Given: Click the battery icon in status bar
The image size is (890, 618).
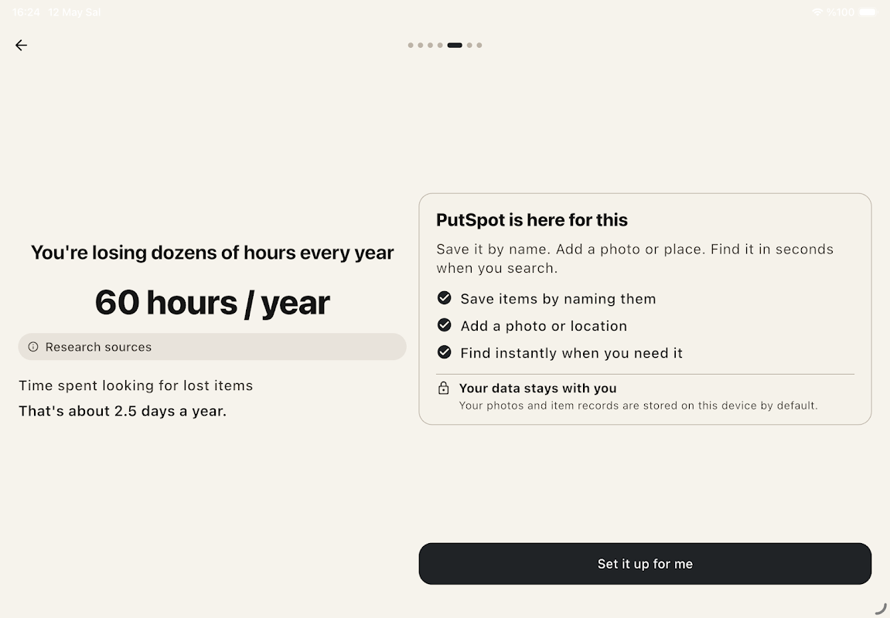Looking at the screenshot, I should 868,12.
